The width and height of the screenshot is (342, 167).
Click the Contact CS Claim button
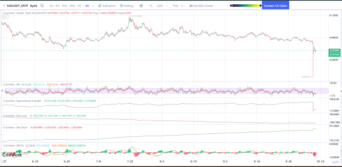[x=275, y=6]
